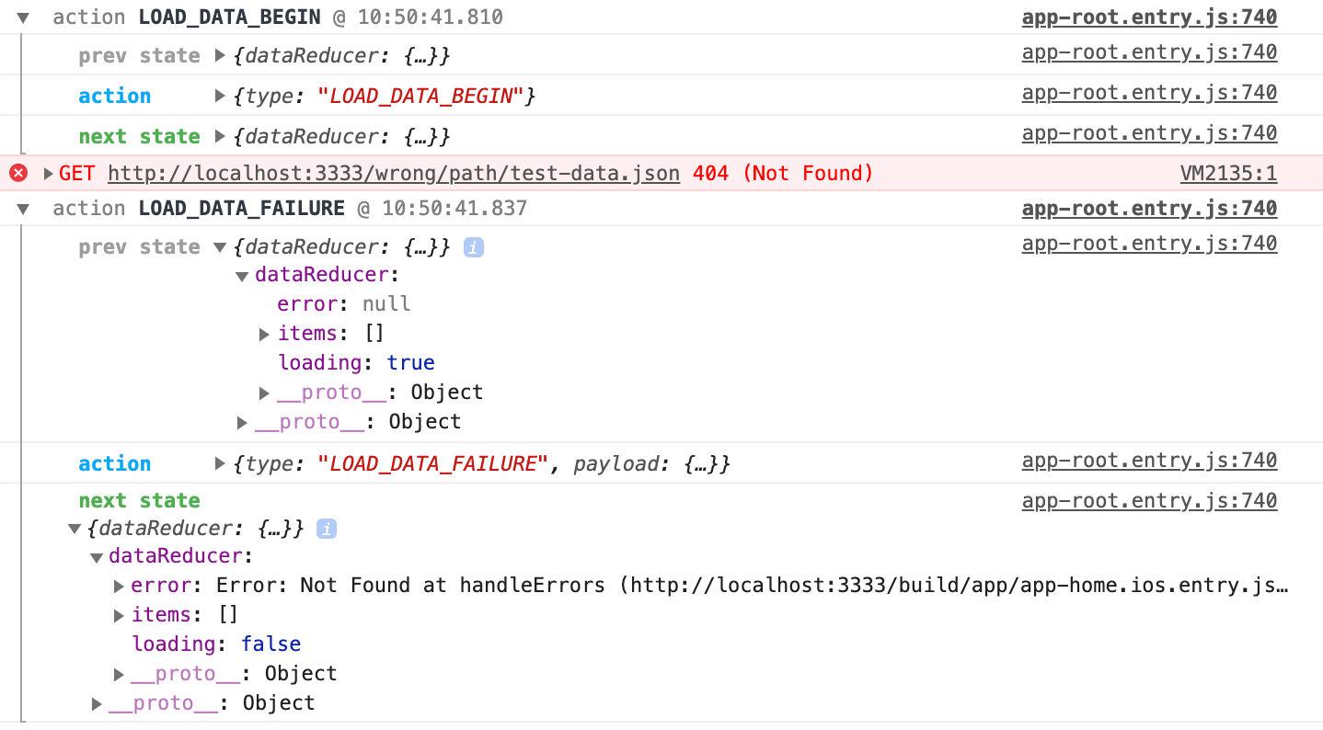Expand items array in prev state
The width and height of the screenshot is (1323, 730).
click(x=265, y=334)
